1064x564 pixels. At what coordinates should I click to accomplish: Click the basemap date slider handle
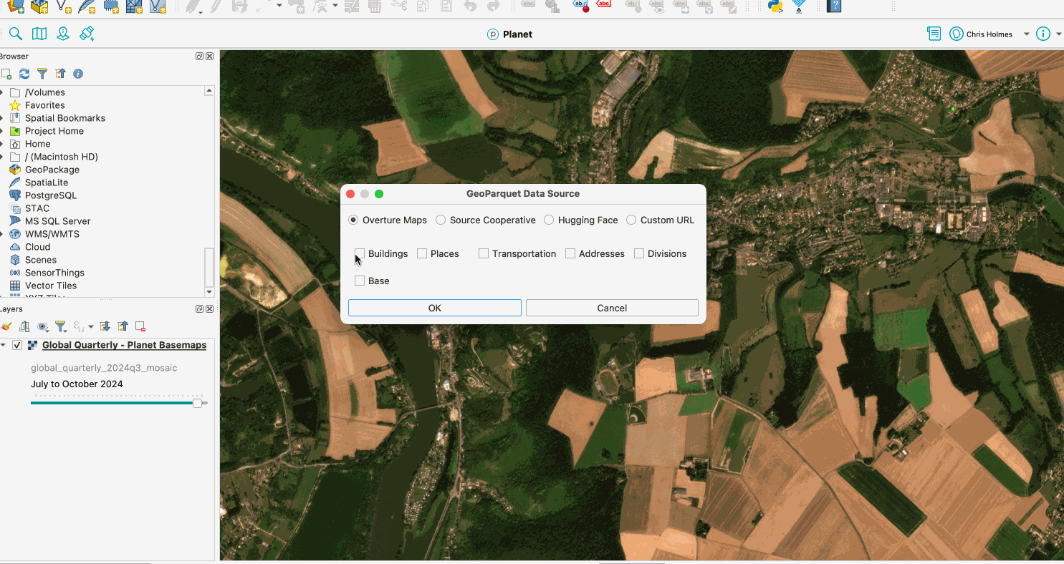(197, 403)
